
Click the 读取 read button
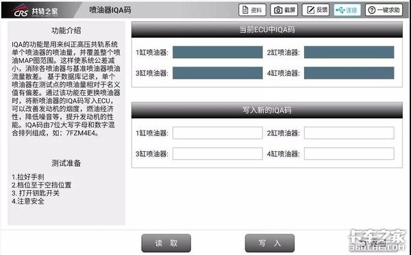[166, 243]
